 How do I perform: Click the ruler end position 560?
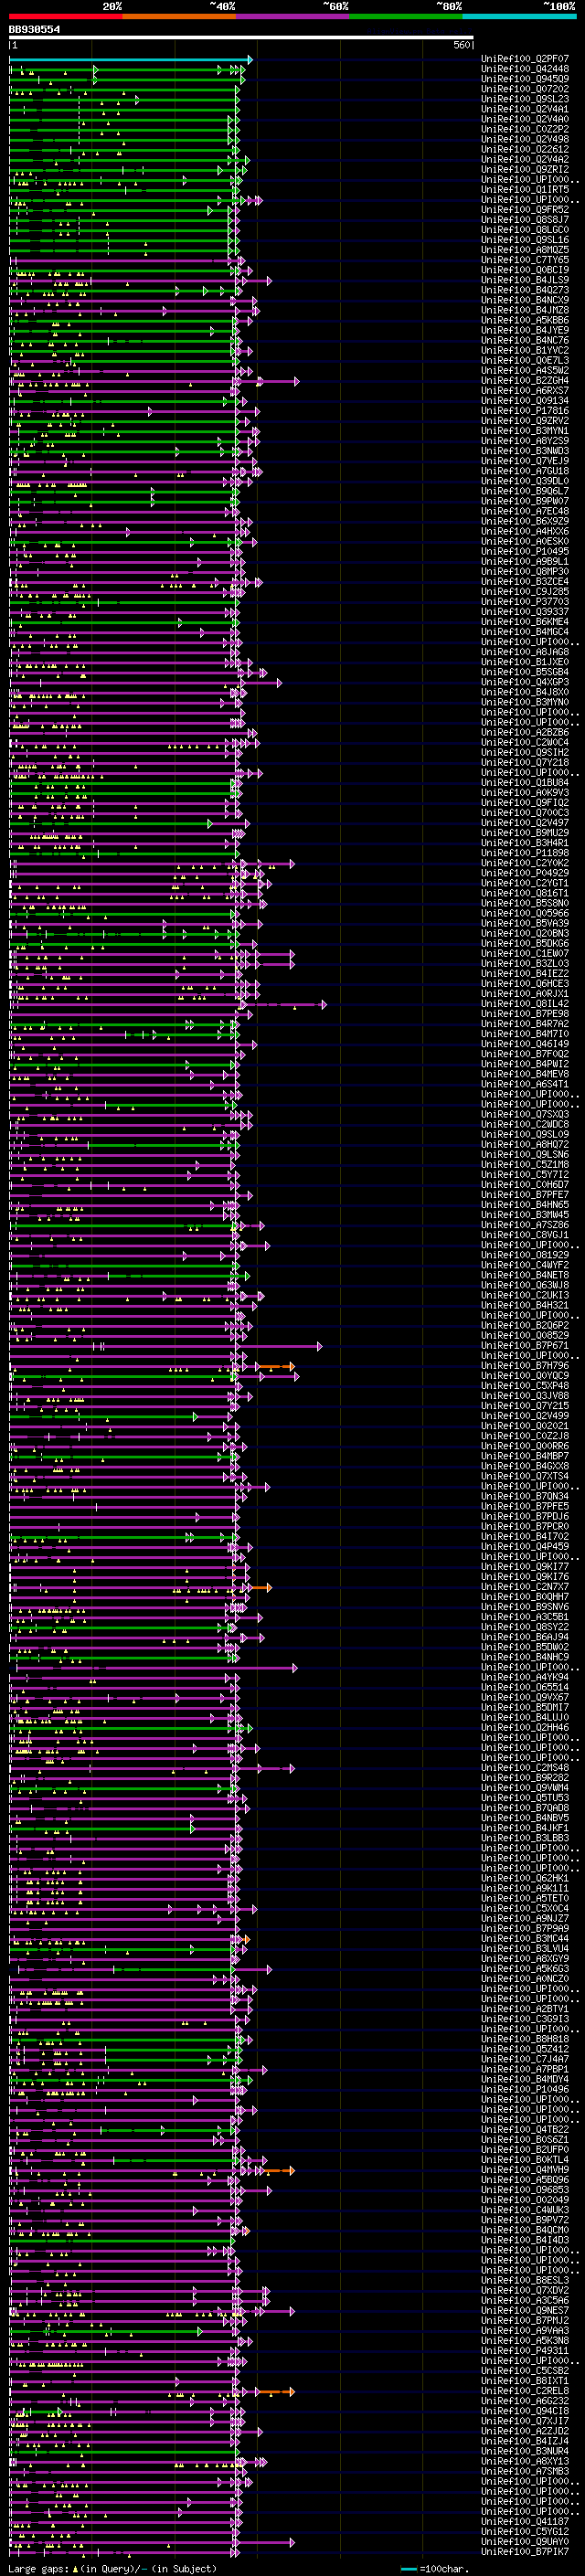pos(462,45)
